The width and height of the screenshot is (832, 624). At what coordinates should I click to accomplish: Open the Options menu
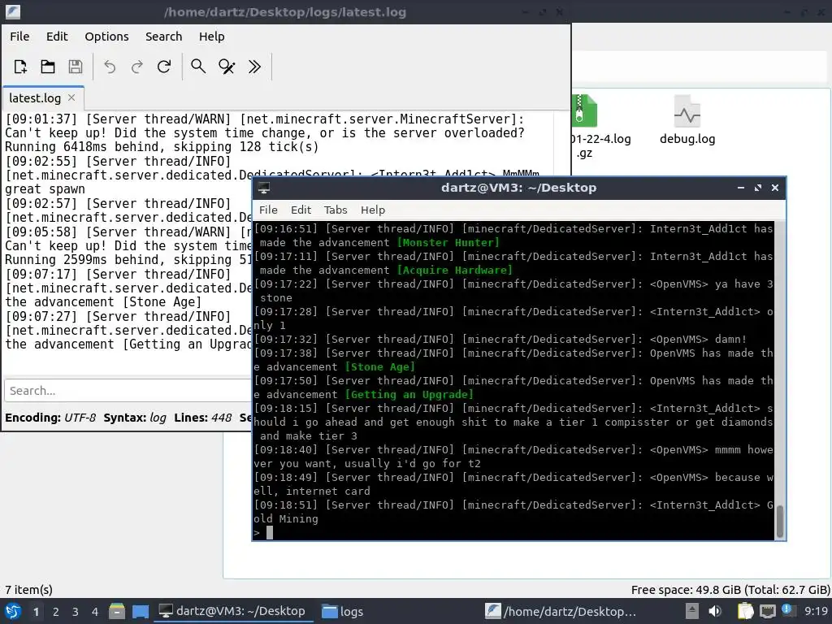click(106, 36)
